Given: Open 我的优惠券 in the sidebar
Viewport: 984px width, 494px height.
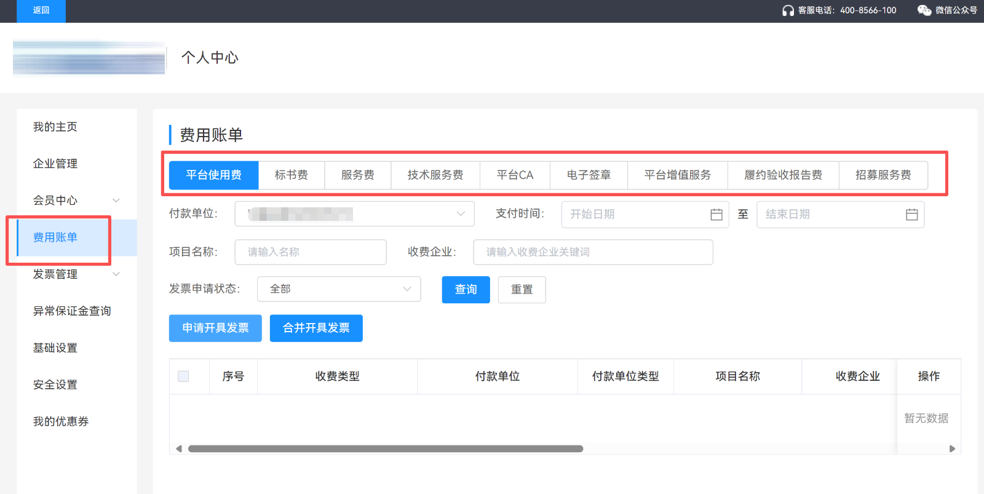Looking at the screenshot, I should [77, 421].
